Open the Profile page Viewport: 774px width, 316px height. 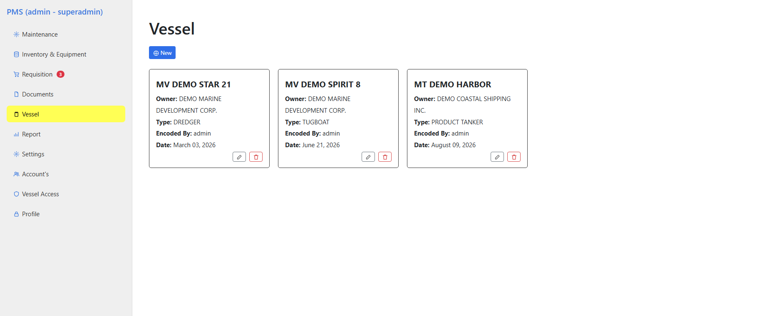66,214
